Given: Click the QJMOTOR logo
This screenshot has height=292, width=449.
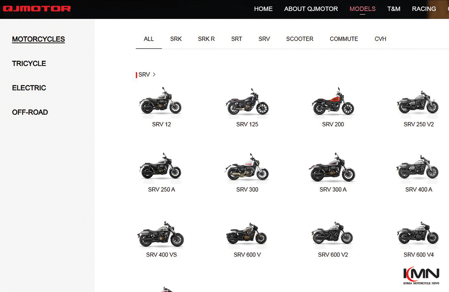Looking at the screenshot, I should pos(36,9).
